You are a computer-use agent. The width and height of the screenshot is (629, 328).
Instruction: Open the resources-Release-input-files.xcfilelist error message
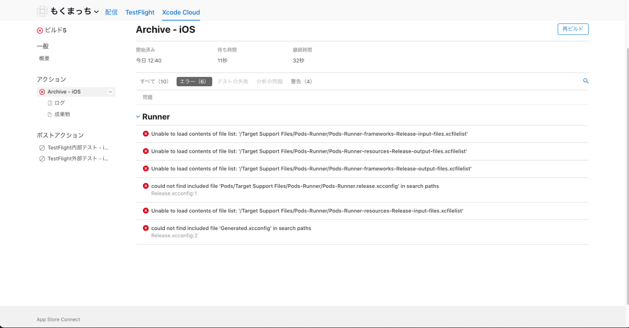tap(307, 211)
